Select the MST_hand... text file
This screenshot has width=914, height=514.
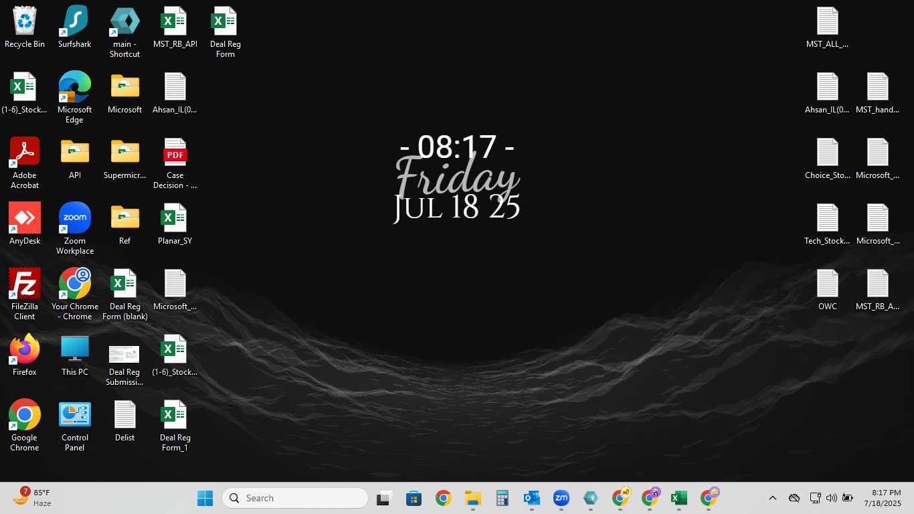point(877,93)
